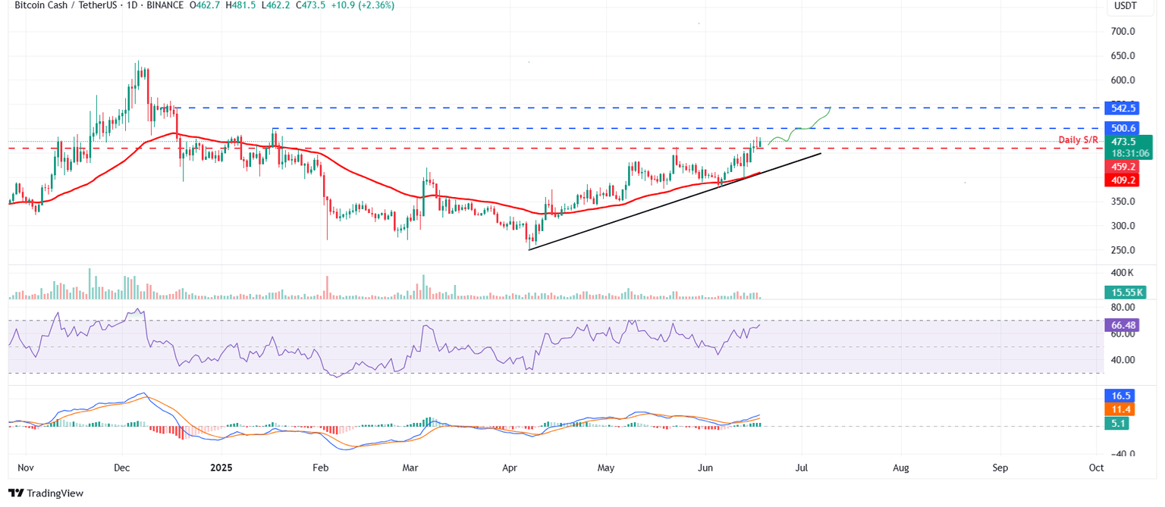Click the purple 66.48 RSI value badge
Screen dimensions: 1165x507
1122,324
